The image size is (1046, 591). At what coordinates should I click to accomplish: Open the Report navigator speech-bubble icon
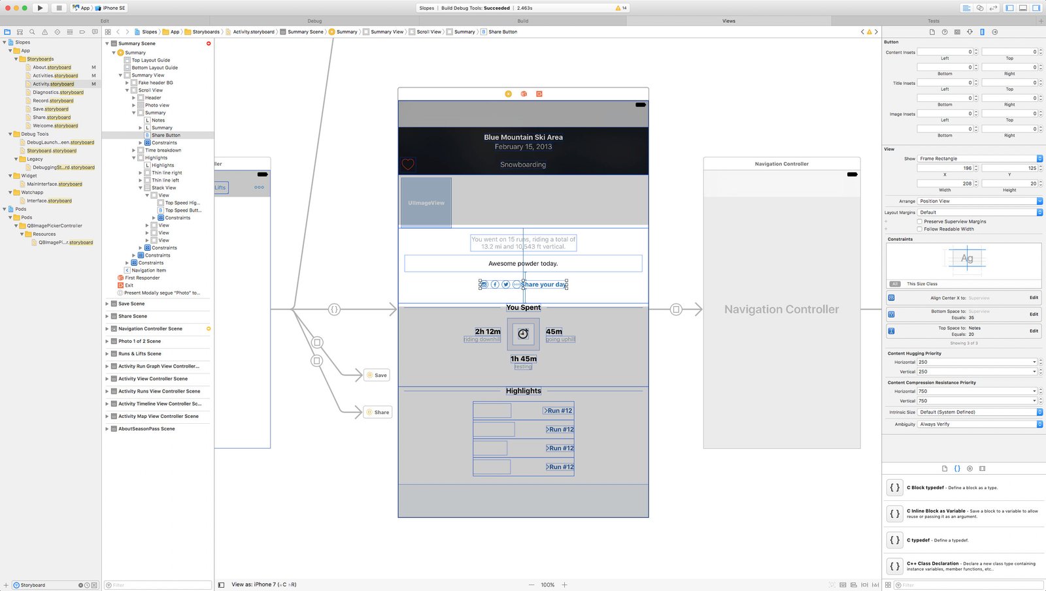(x=95, y=31)
